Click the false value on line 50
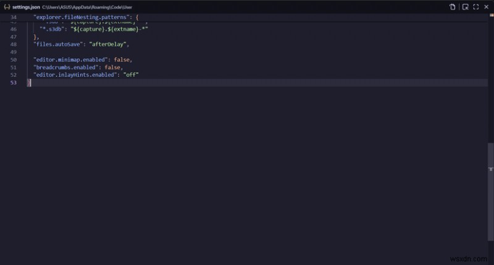The image size is (494, 265). [x=122, y=59]
